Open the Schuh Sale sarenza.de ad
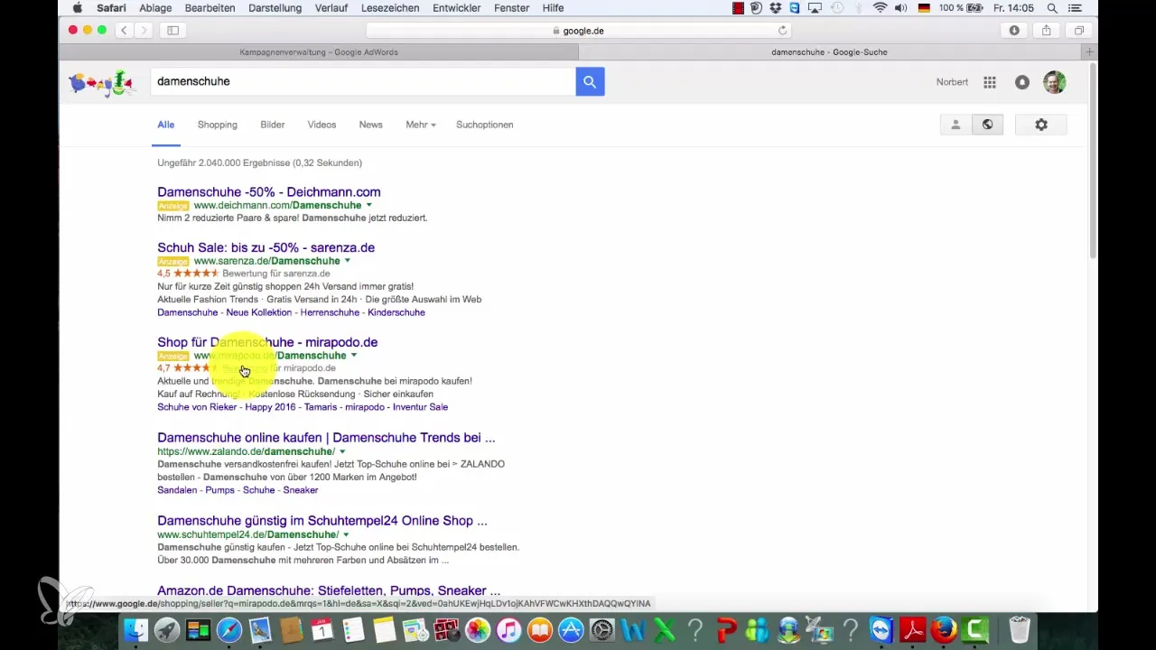The image size is (1156, 650). (266, 247)
